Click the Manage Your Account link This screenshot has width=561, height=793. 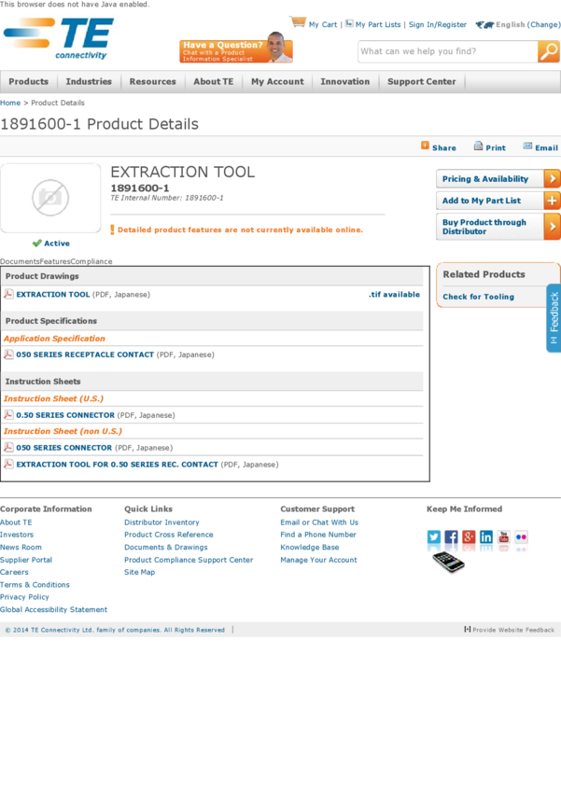point(318,560)
